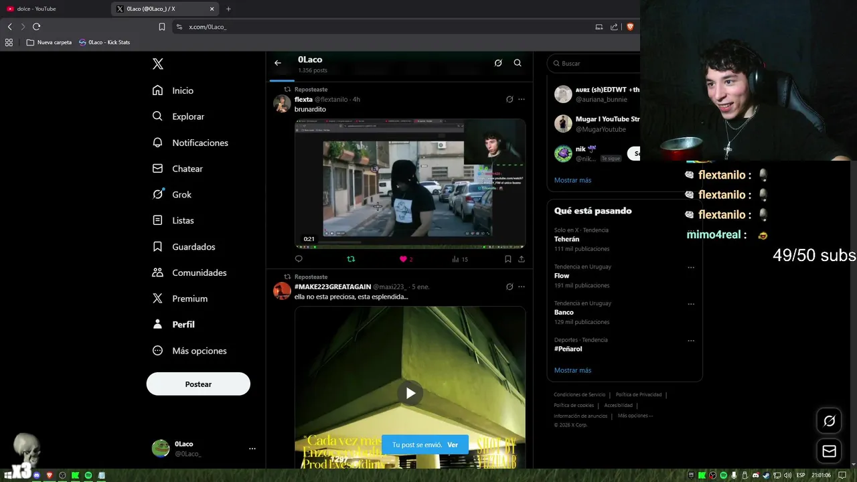Click the Postear button

pos(198,384)
